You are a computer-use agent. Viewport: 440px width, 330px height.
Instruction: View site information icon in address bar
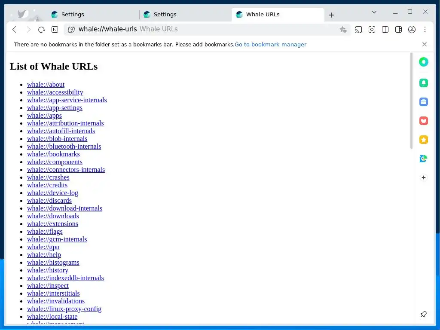click(x=71, y=30)
